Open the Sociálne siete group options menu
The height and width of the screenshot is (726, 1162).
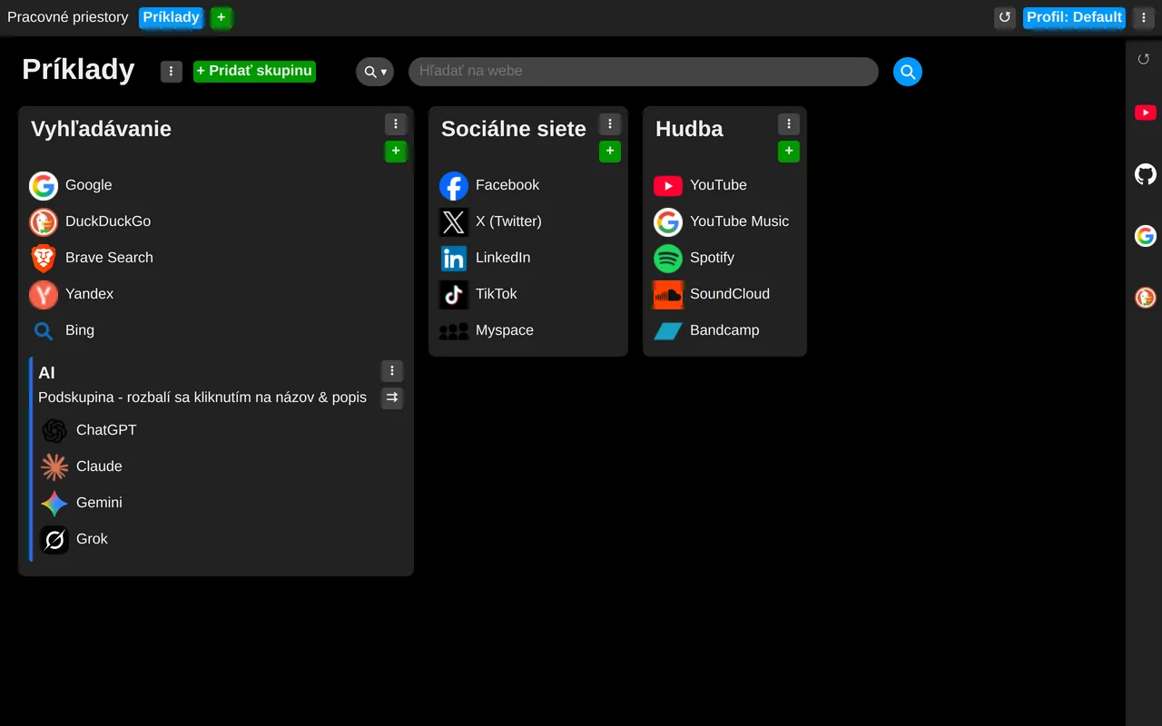[x=610, y=124]
